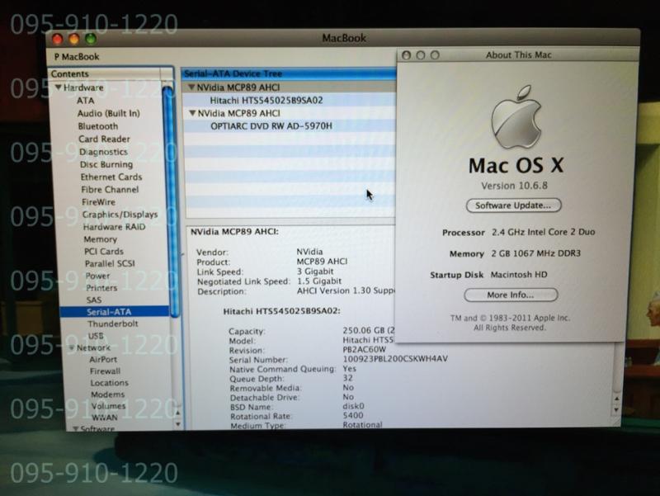This screenshot has width=660, height=496.
Task: Click the Contents sidebar scrollbar thumb
Action: click(170, 200)
